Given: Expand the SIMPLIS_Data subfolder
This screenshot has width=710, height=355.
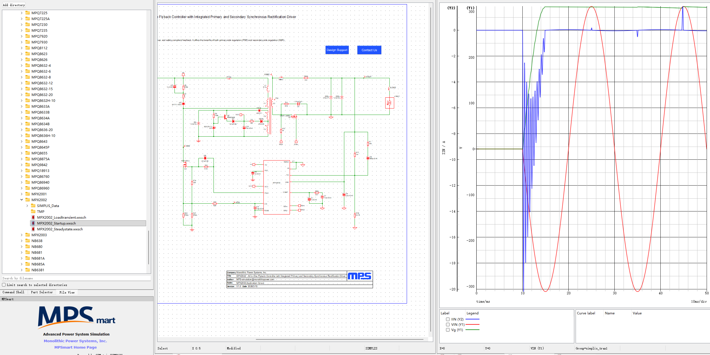Looking at the screenshot, I should pos(27,206).
